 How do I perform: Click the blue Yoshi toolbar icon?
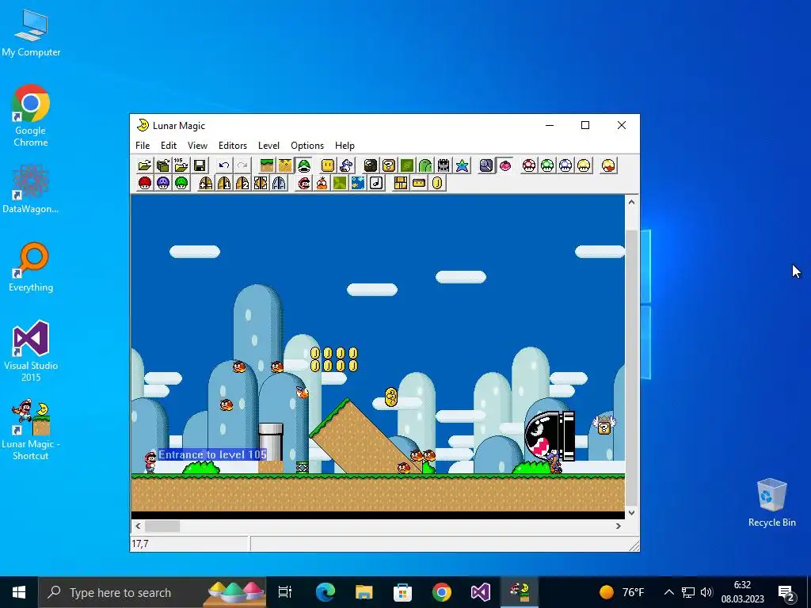coord(346,165)
